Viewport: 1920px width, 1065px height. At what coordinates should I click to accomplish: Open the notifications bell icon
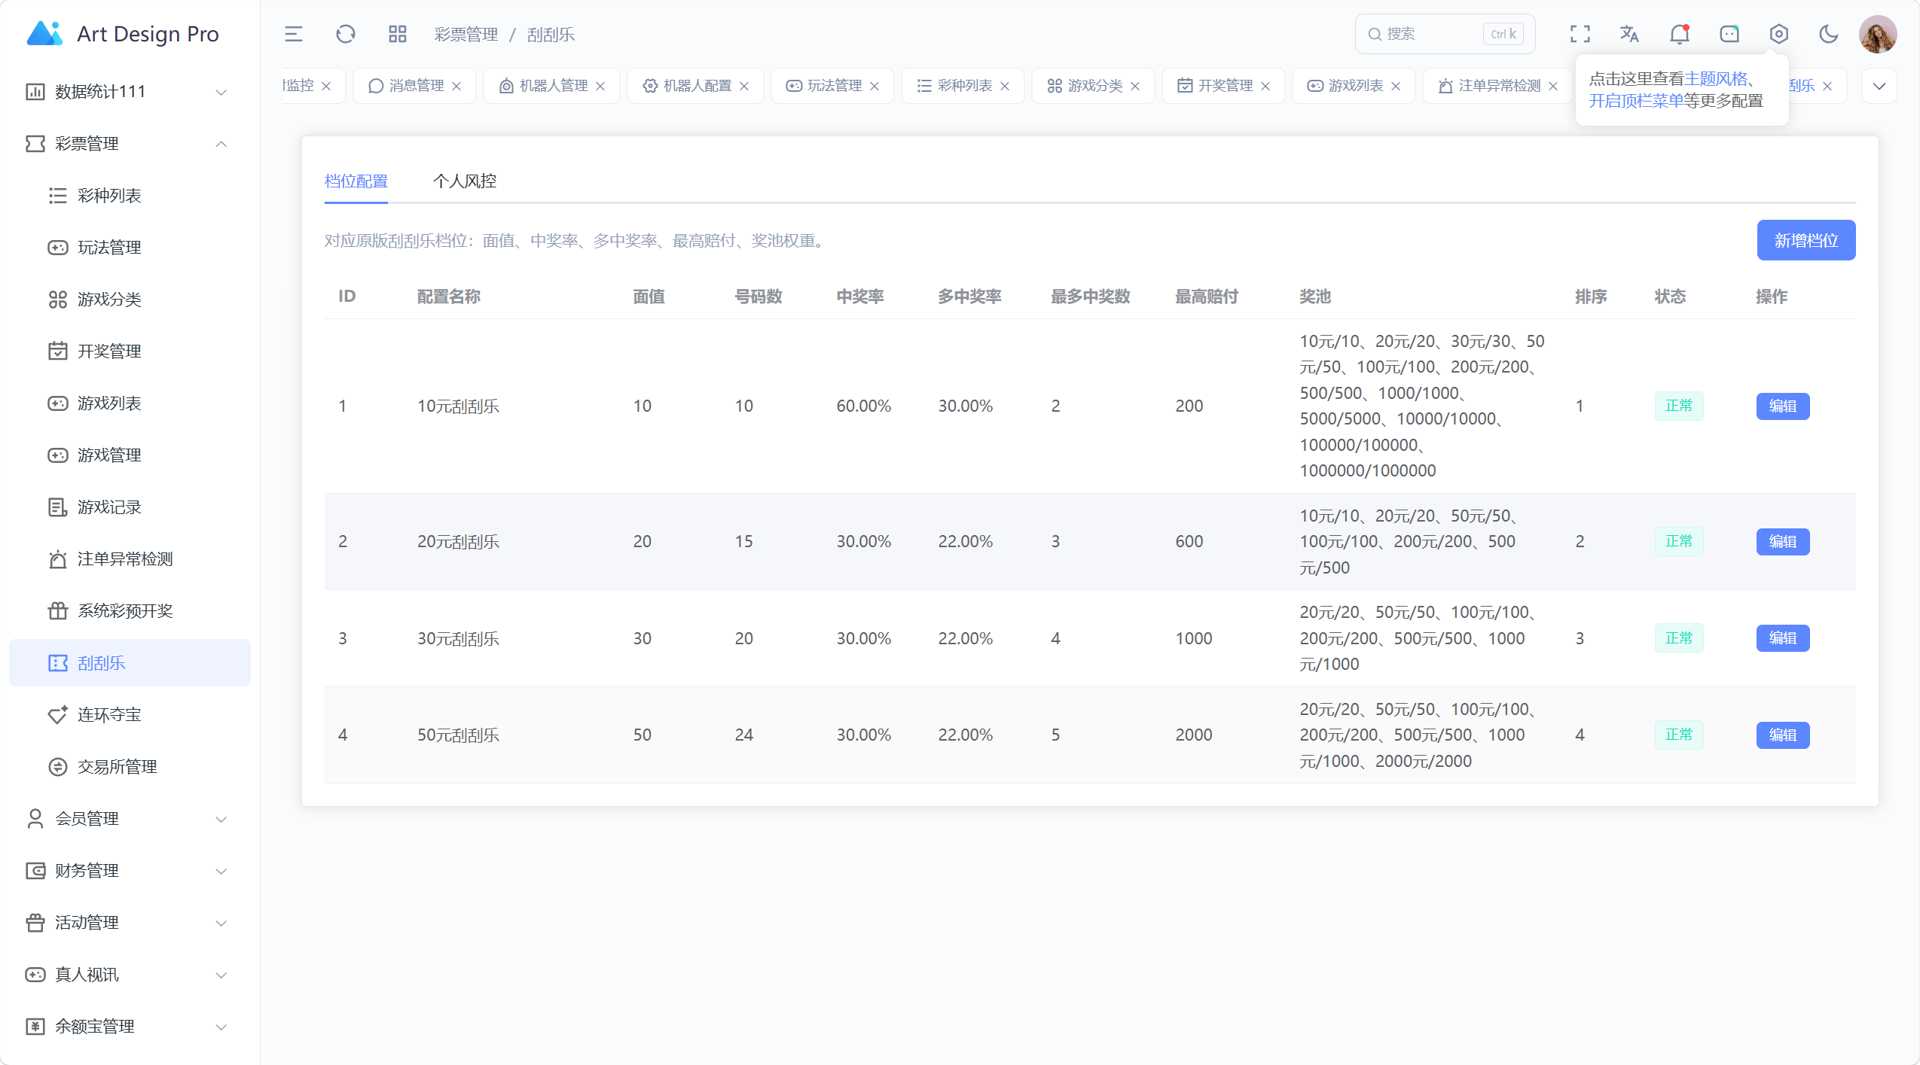(x=1680, y=34)
